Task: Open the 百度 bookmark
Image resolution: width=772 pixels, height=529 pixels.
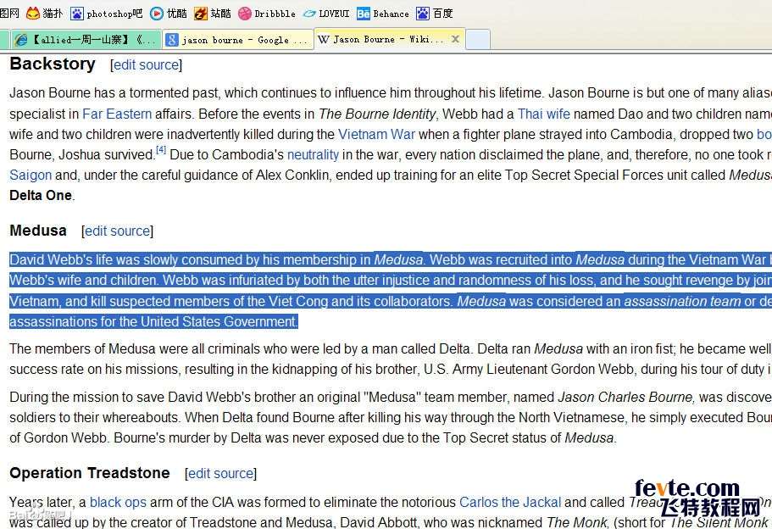Action: coord(434,14)
